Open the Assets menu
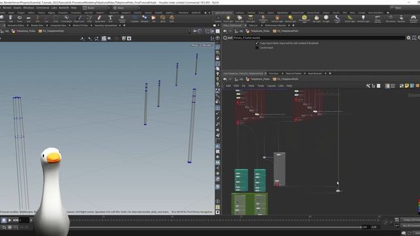 (x=17, y=8)
